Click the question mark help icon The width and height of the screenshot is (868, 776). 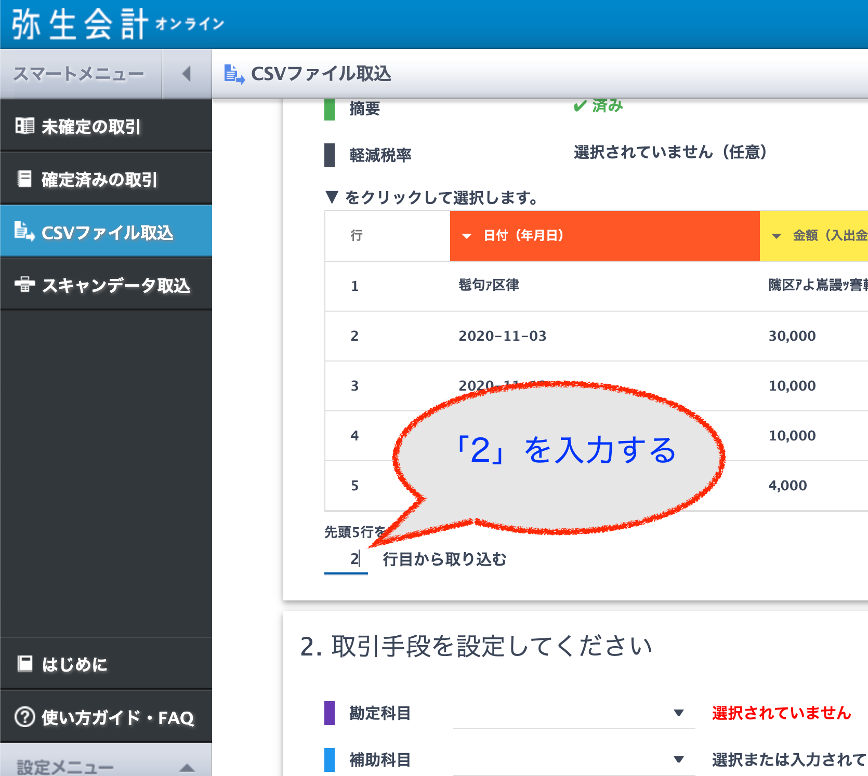[x=24, y=717]
